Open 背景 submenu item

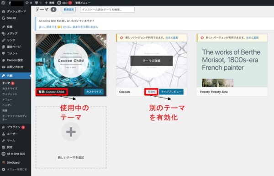(x=5, y=111)
